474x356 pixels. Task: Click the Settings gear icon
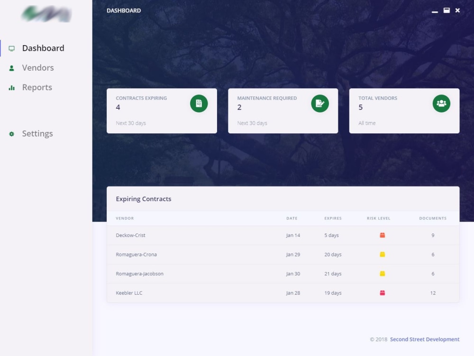tap(11, 134)
